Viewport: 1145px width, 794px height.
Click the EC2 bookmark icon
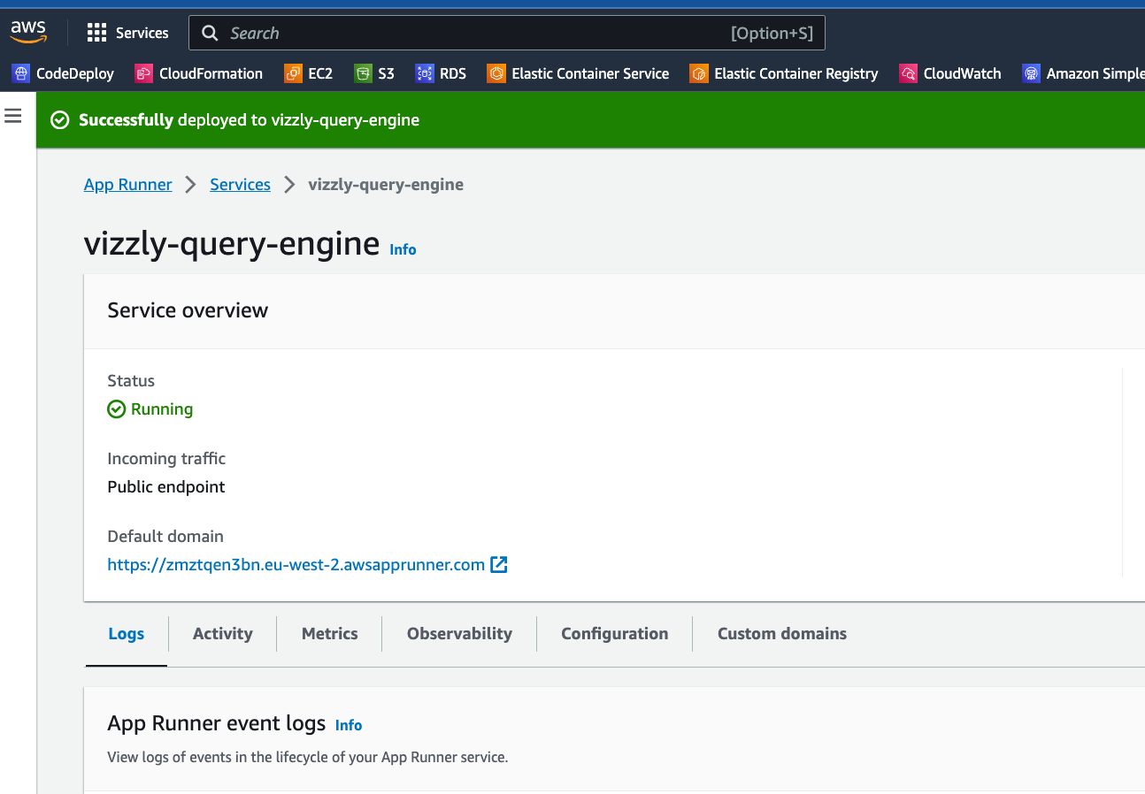[293, 73]
